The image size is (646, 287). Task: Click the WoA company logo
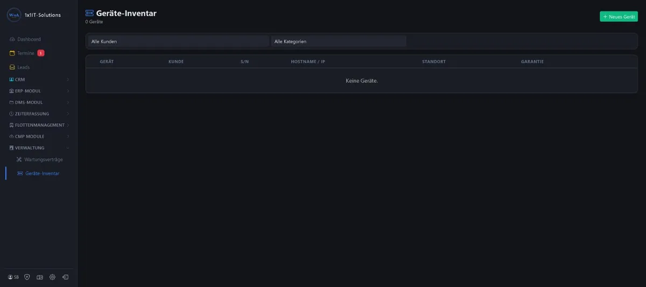[14, 15]
